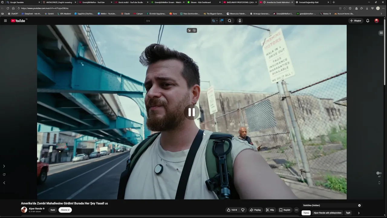The width and height of the screenshot is (387, 218).
Task: Open the notifications bell
Action: click(368, 21)
